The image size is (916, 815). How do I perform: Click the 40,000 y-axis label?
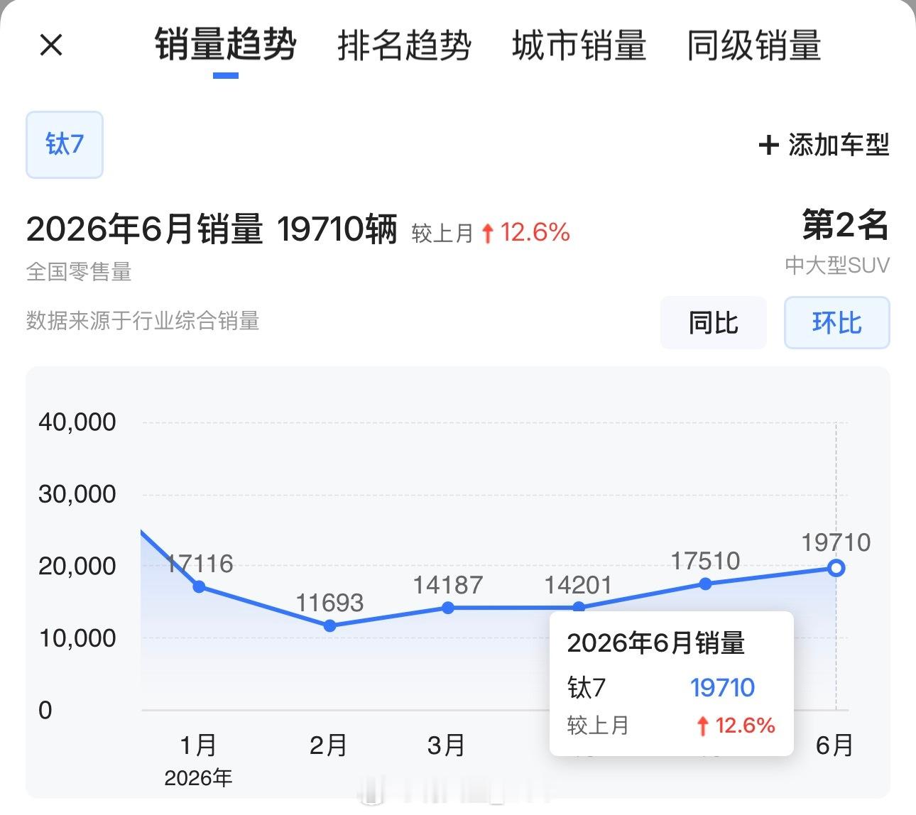coord(77,422)
